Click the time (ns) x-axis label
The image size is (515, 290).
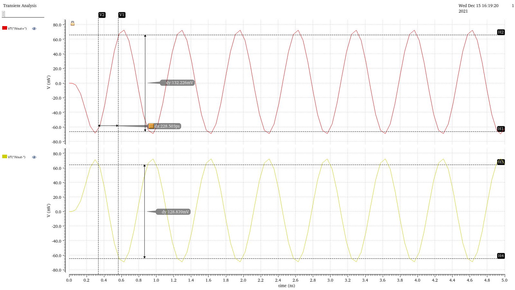pos(286,285)
